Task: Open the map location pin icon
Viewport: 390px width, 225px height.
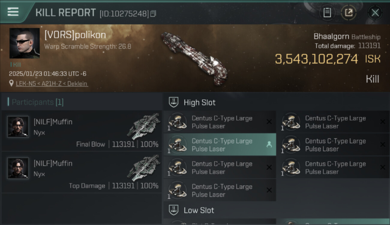Action: pyautogui.click(x=11, y=83)
